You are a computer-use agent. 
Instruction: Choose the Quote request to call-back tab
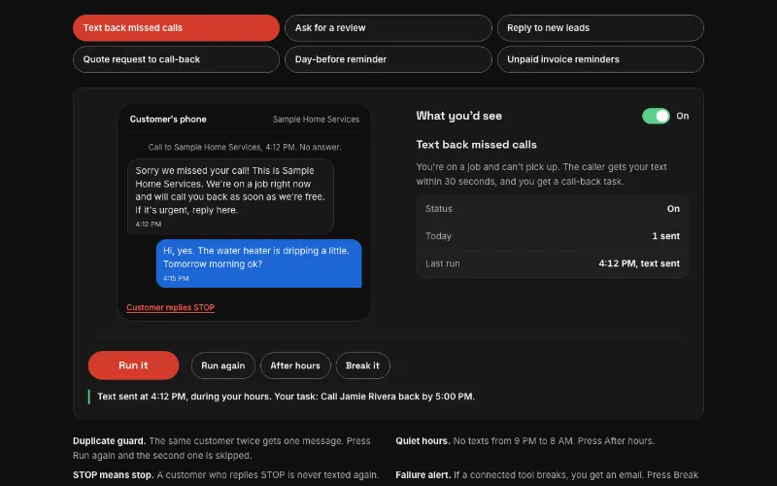pos(176,59)
